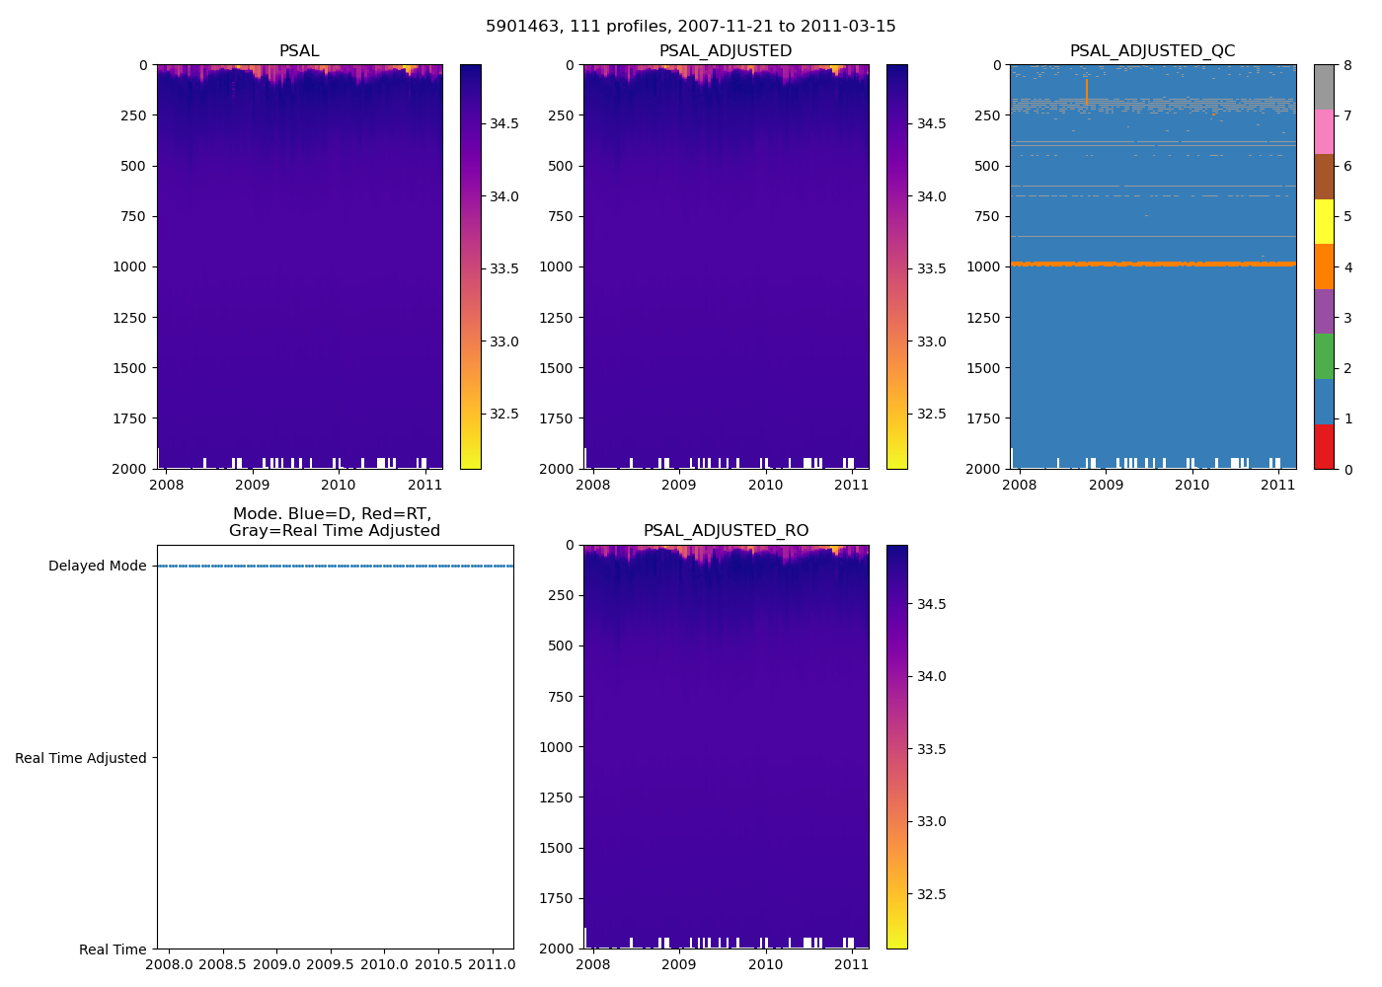Screen dimensions: 1382x987
Task: Pick the gray segment of the QC colorbar
Action: [1324, 87]
